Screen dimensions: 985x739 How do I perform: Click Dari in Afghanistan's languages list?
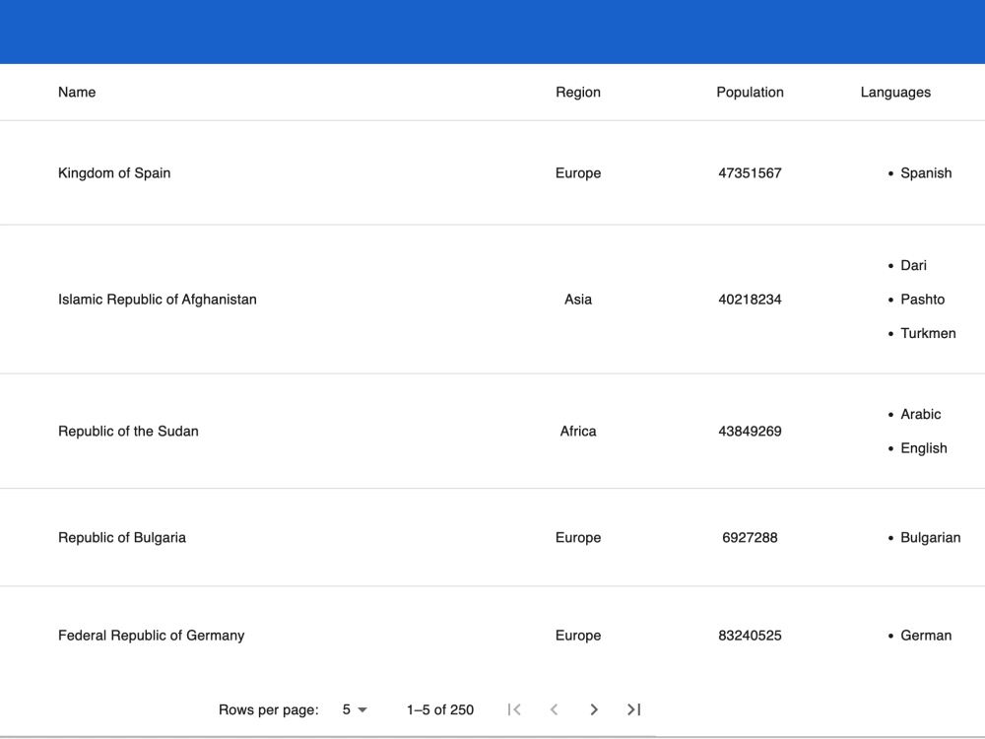tap(913, 265)
